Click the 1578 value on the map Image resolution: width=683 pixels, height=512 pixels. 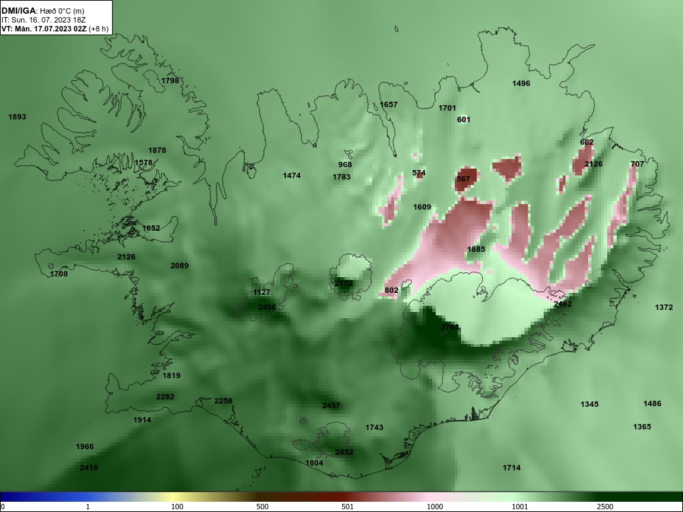tap(143, 163)
